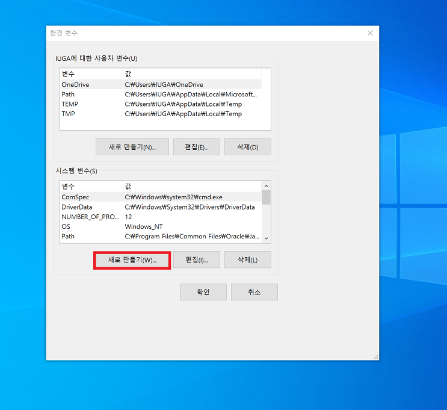This screenshot has width=447, height=410.
Task: Click the dialog resize grip corner
Action: click(376, 357)
